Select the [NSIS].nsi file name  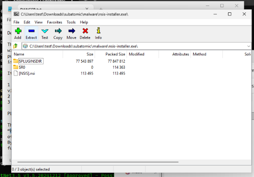click(27, 73)
